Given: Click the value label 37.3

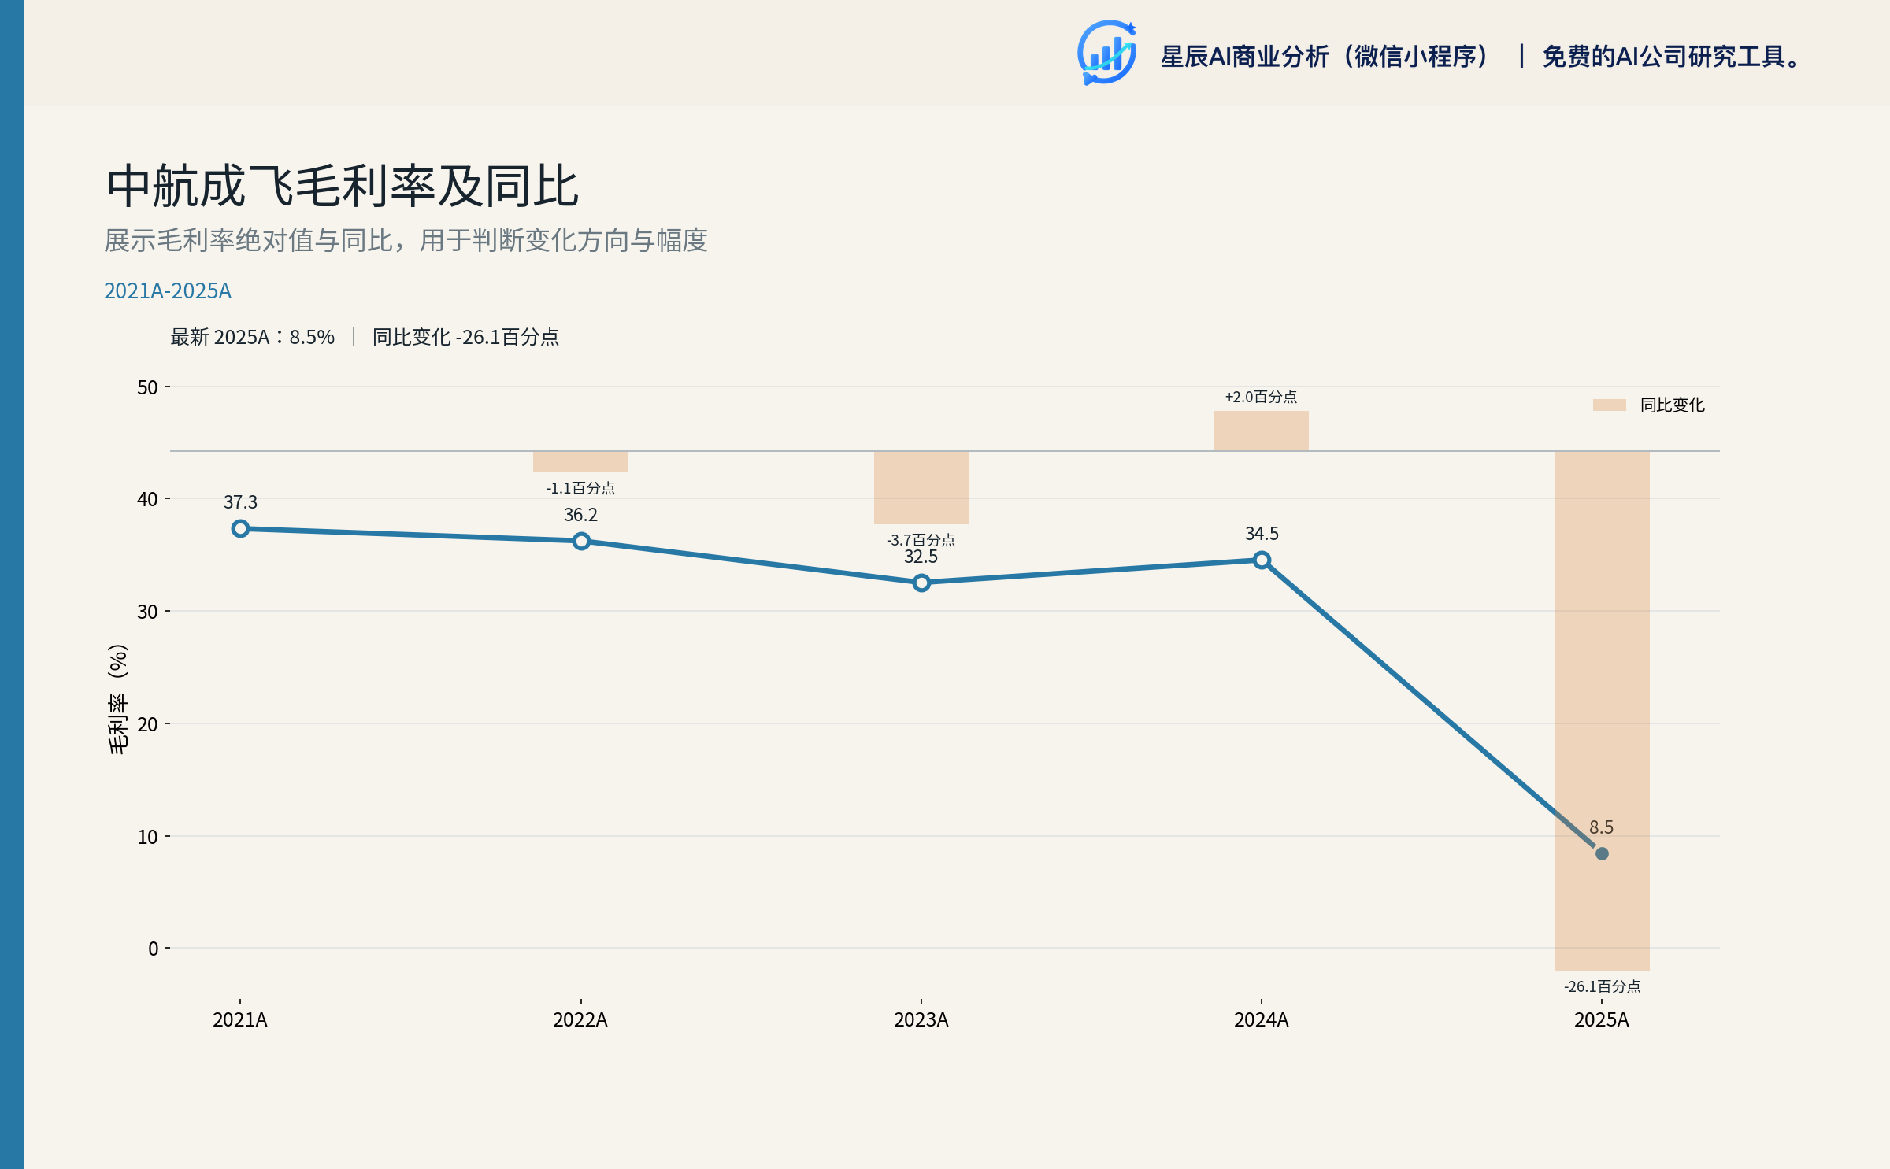Looking at the screenshot, I should [x=241, y=502].
